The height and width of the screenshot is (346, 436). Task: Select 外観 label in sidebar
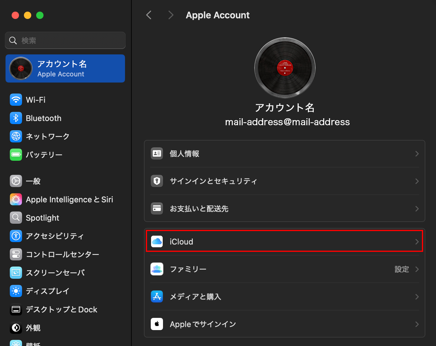(x=33, y=328)
